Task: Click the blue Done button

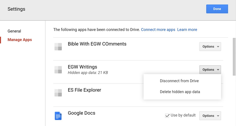Action: click(x=217, y=9)
